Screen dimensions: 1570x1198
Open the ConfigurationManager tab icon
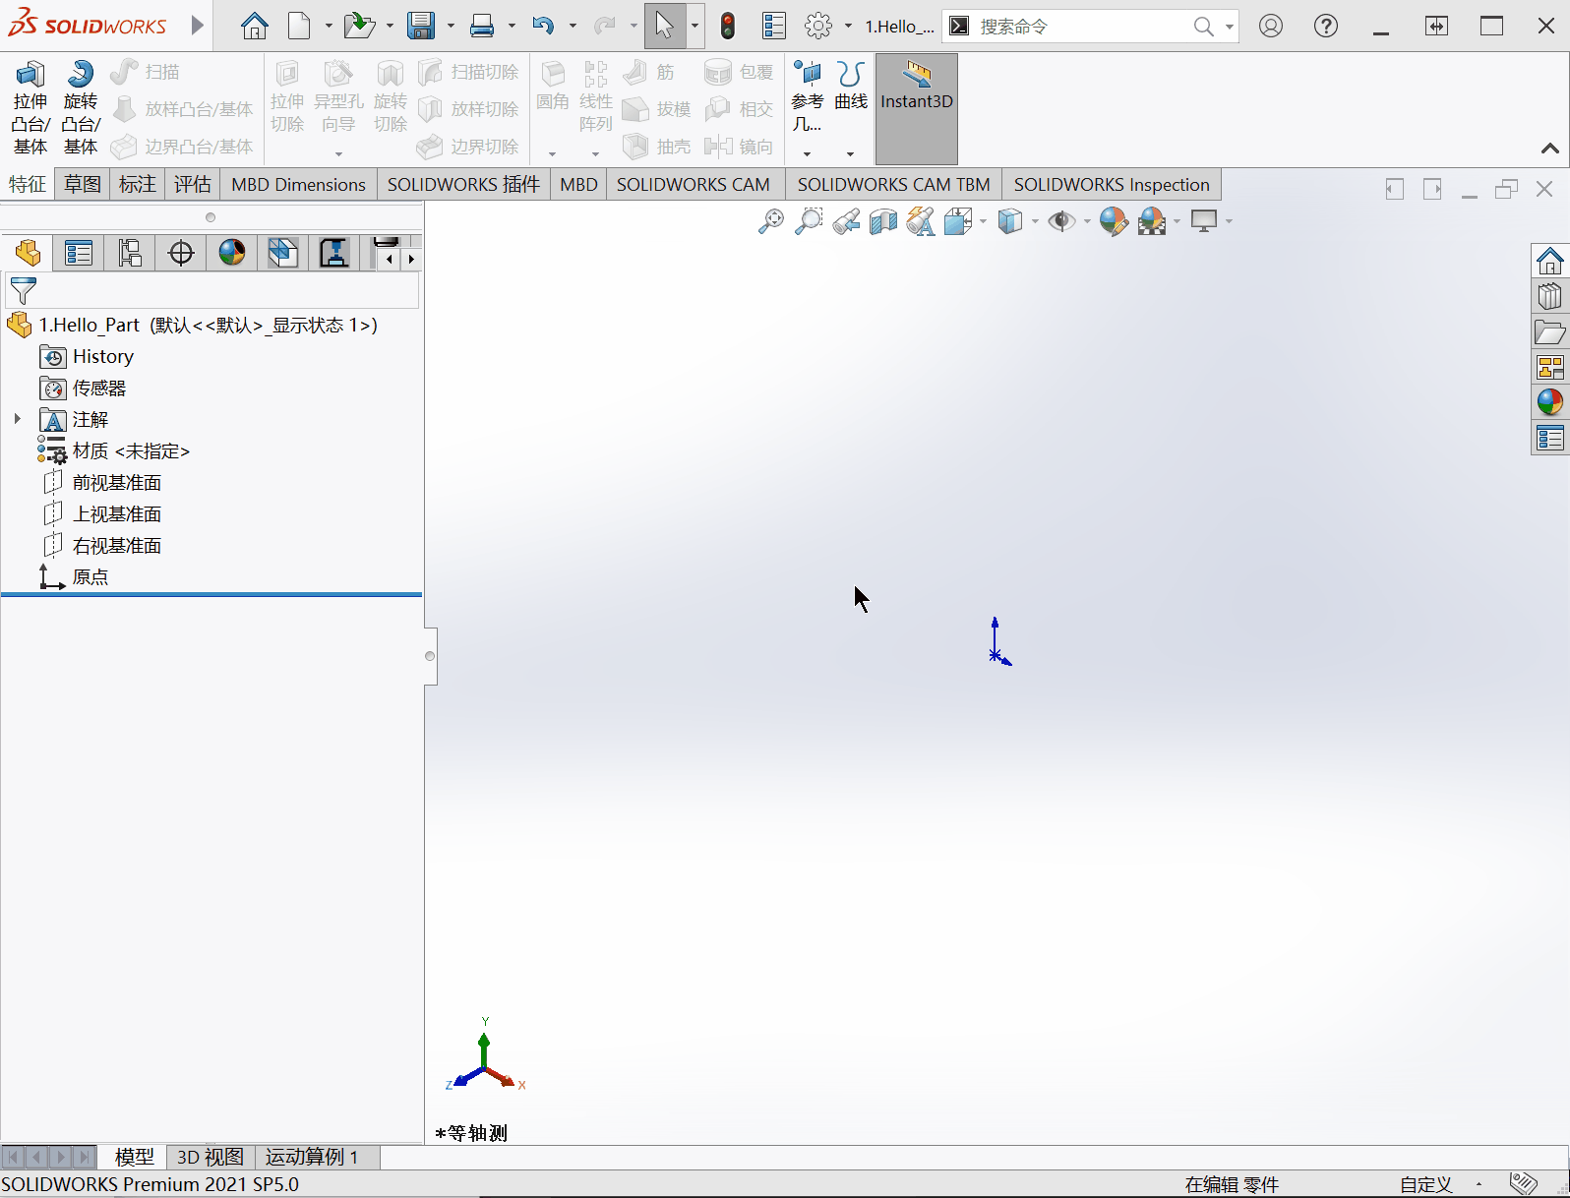point(130,254)
